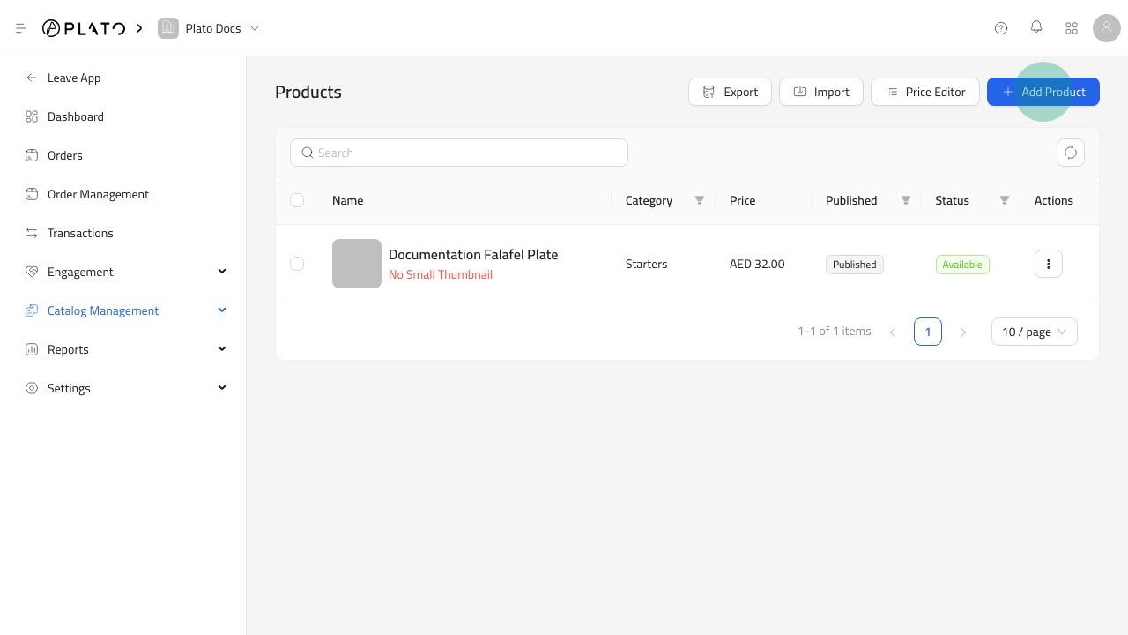Go to previous page arrow
The image size is (1128, 635).
pos(893,332)
